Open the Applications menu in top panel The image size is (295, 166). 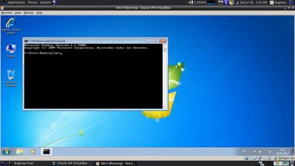[16, 2]
